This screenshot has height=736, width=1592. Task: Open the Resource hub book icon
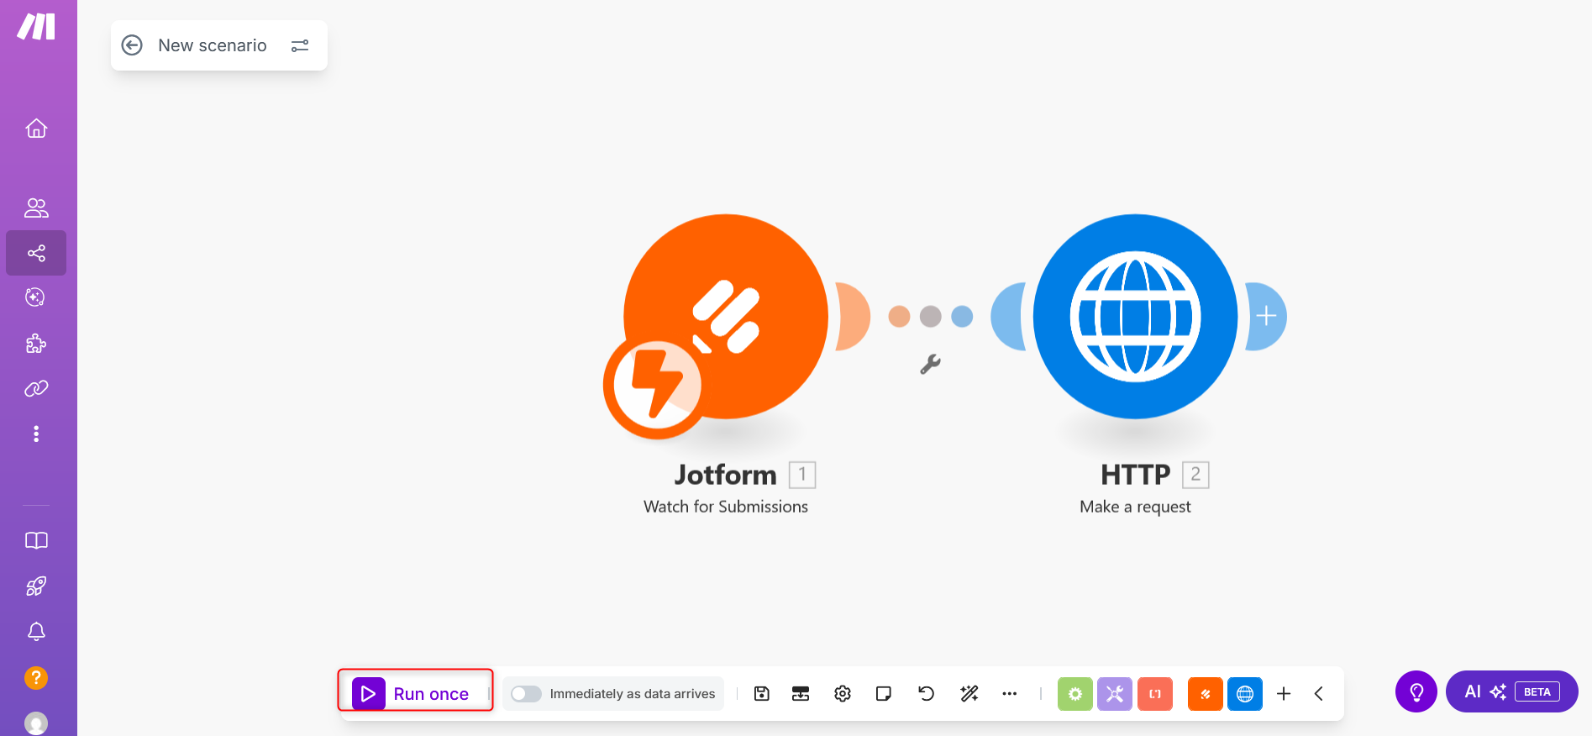click(x=36, y=540)
